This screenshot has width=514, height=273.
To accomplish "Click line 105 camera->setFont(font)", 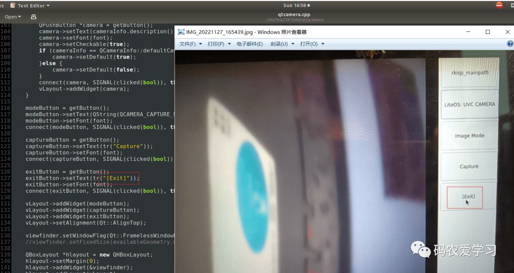I will click(76, 38).
